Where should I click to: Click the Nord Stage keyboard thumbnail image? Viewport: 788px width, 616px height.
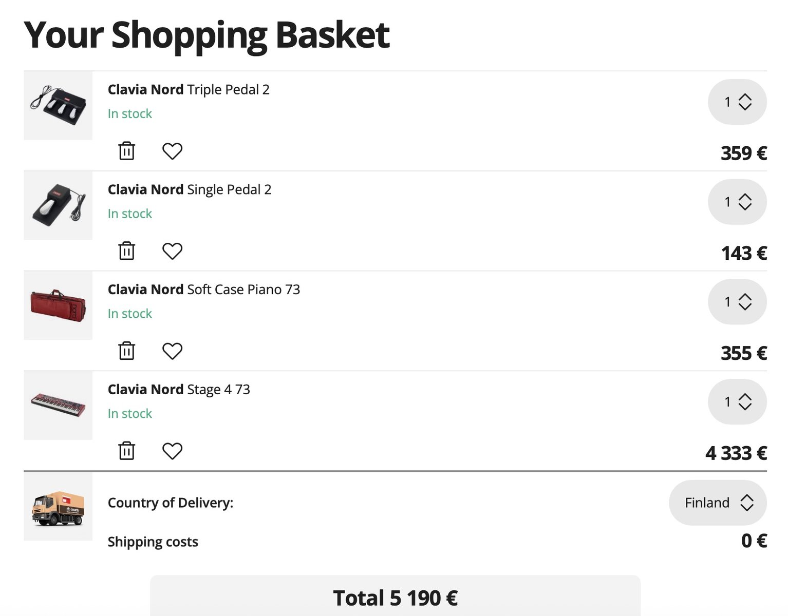58,406
